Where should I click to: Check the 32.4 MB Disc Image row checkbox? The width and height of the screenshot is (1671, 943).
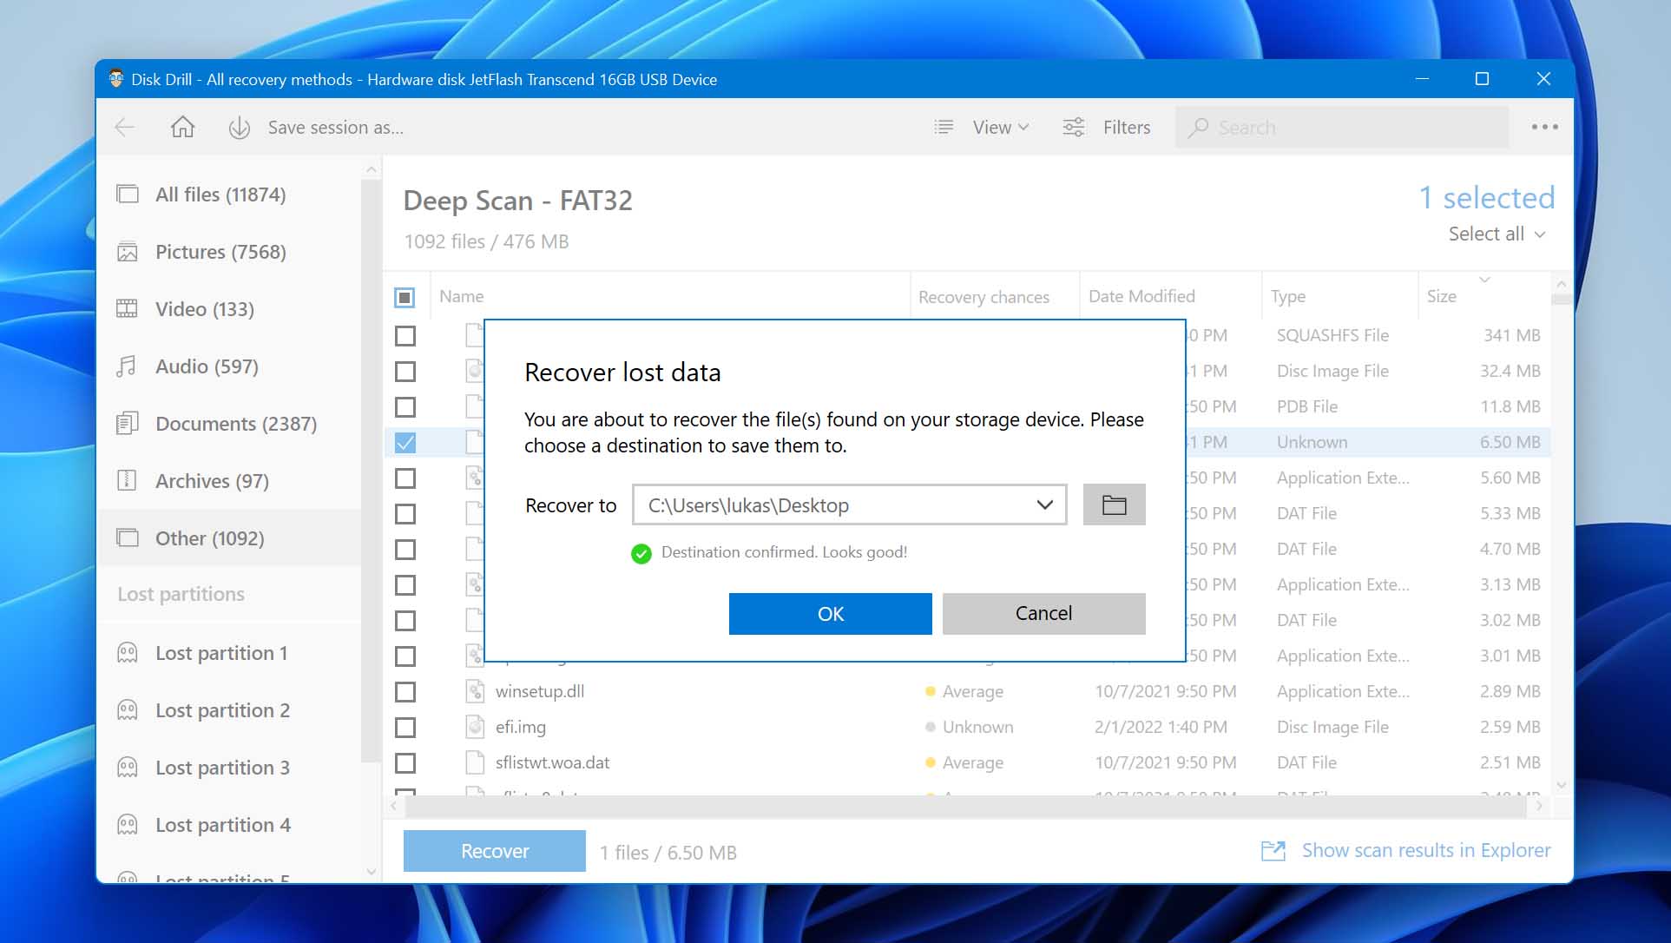pyautogui.click(x=405, y=372)
